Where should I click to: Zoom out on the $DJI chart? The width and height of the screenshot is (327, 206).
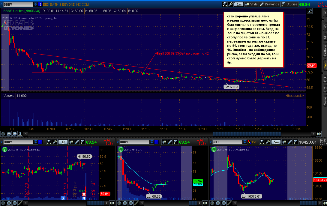point(224,203)
